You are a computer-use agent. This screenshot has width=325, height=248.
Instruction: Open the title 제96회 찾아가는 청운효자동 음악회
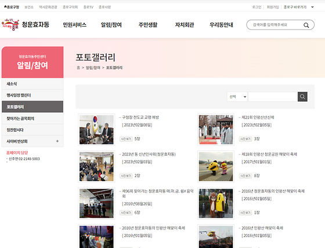(x=157, y=193)
